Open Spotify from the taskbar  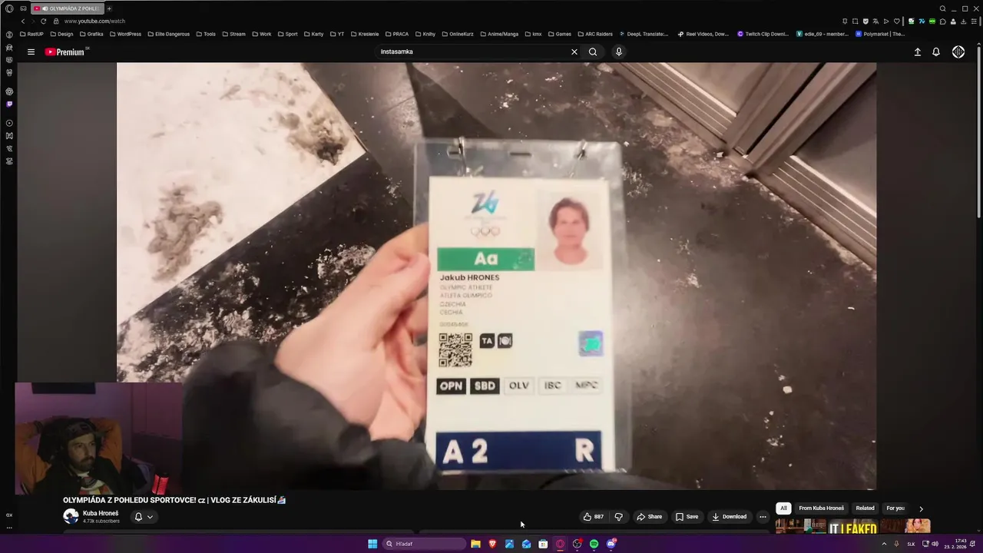pyautogui.click(x=594, y=544)
